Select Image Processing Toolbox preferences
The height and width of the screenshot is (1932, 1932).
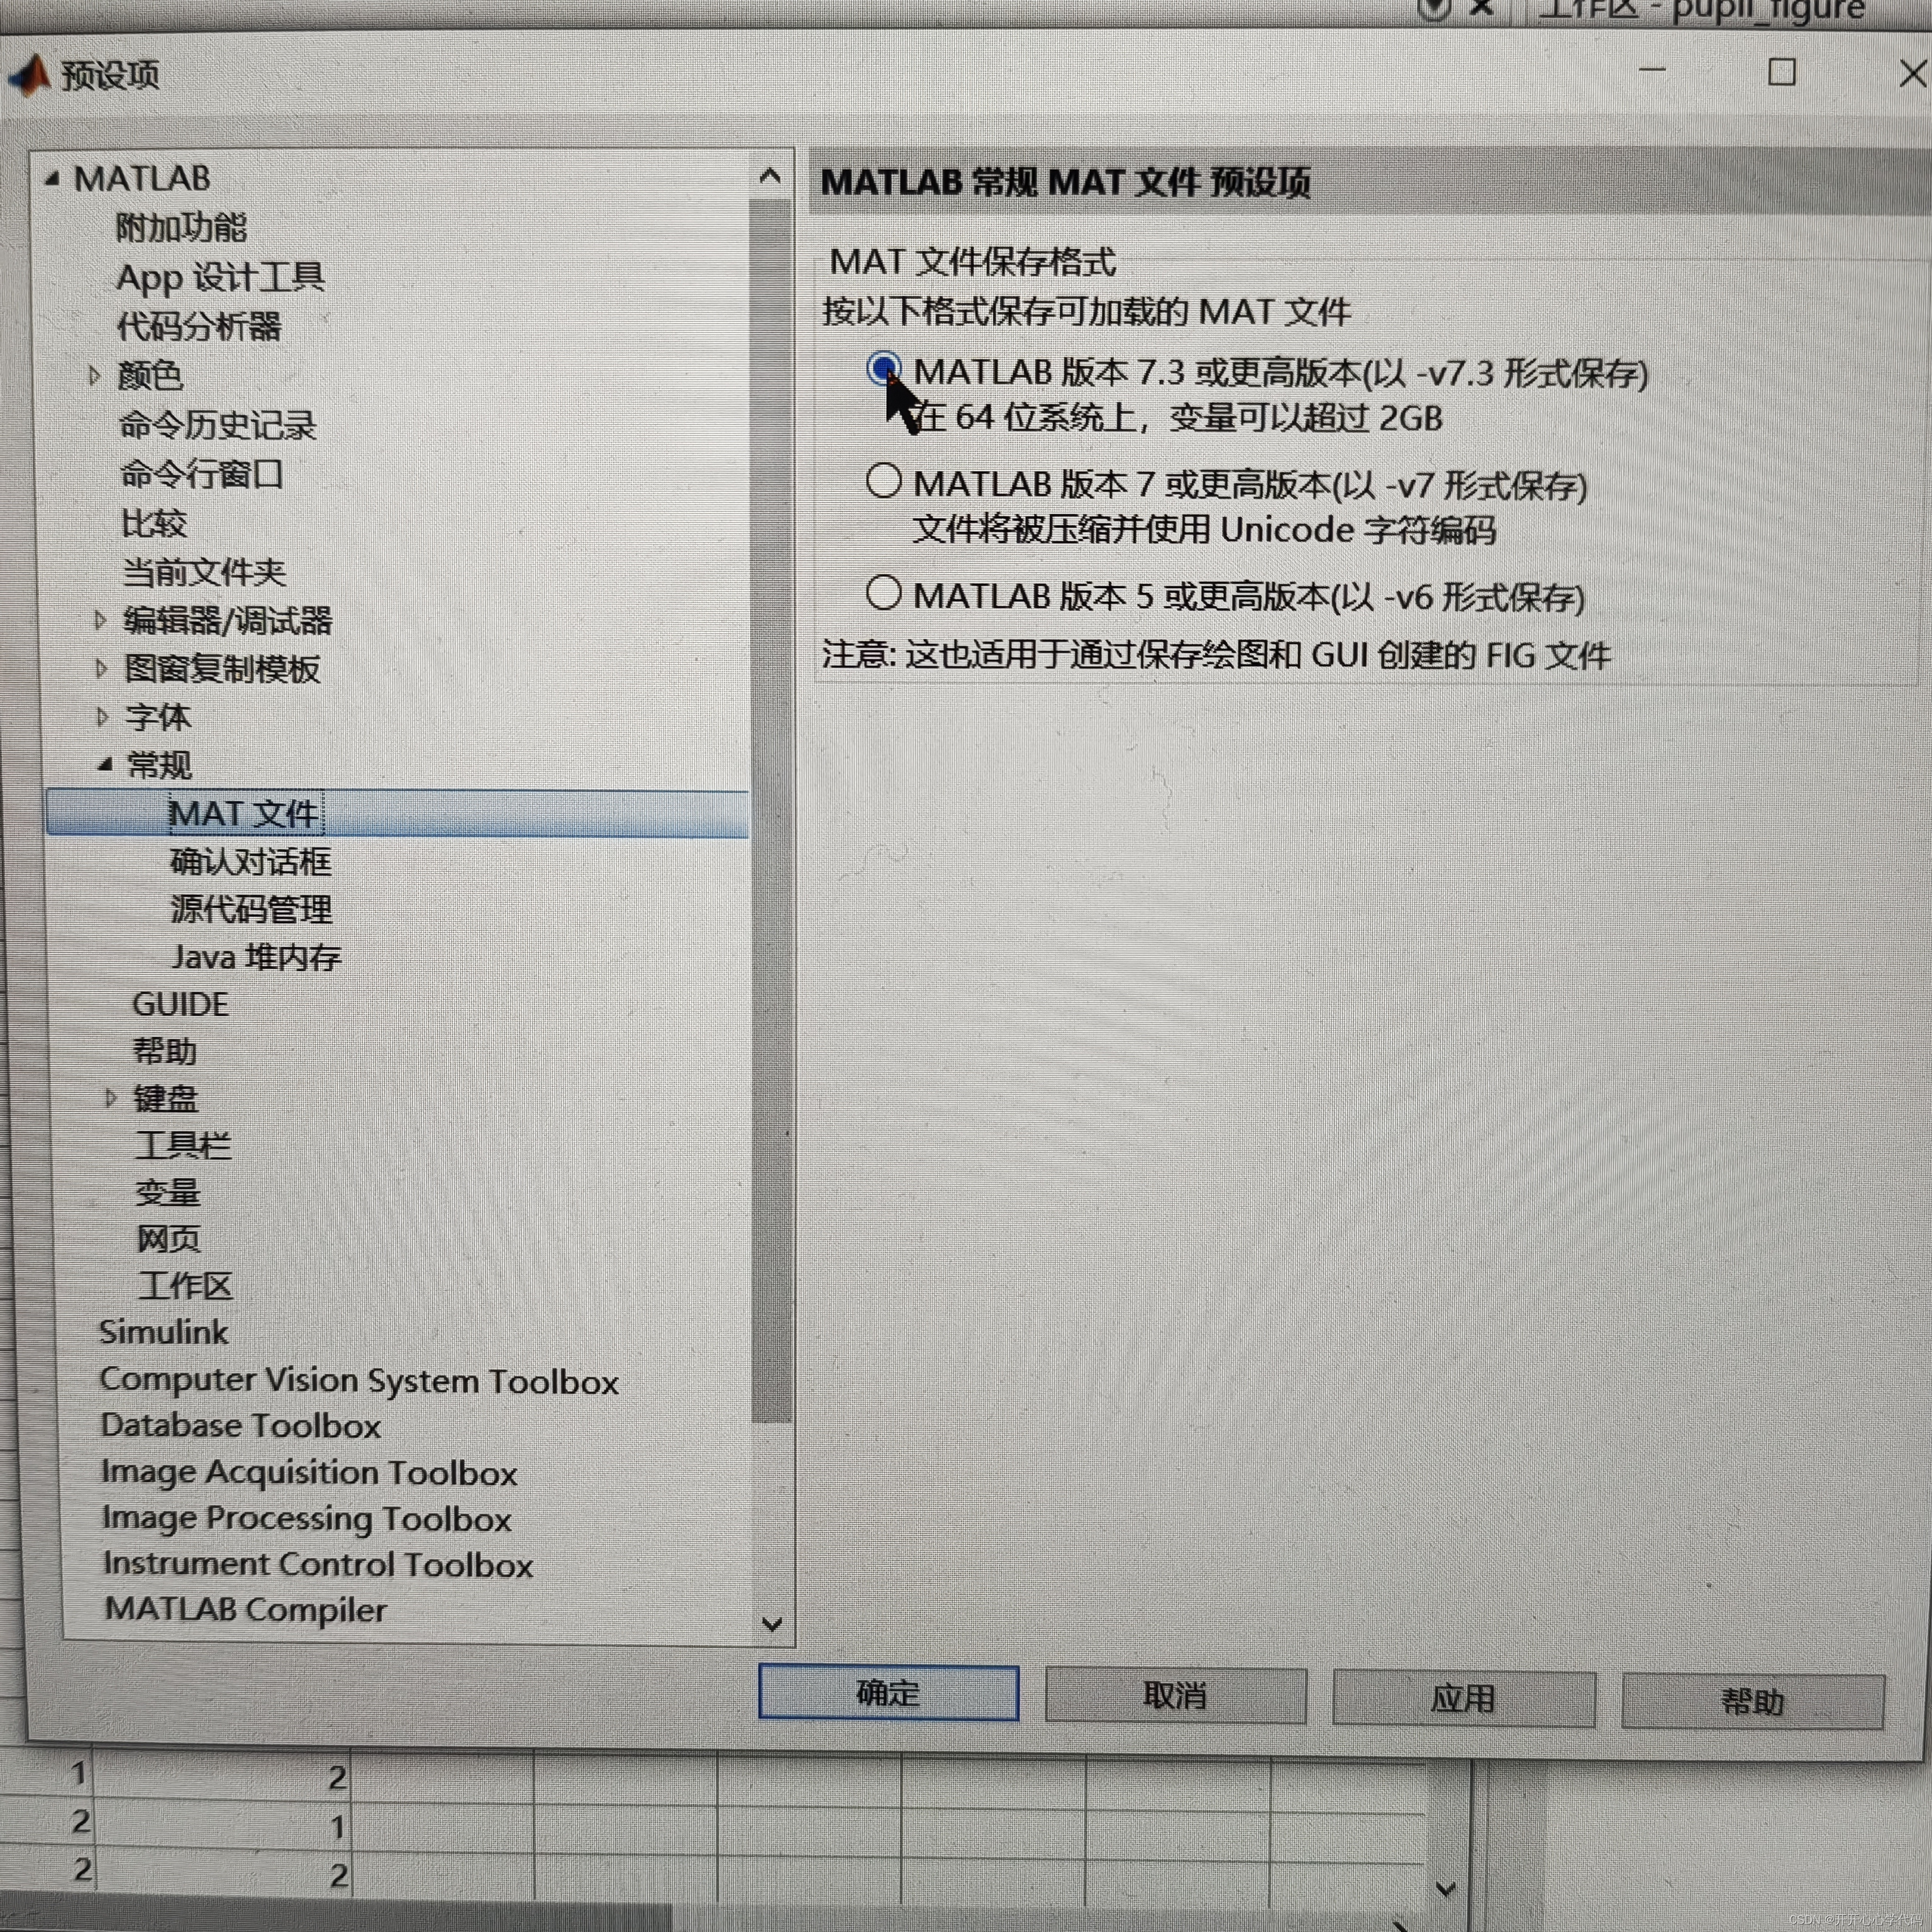tap(306, 1519)
